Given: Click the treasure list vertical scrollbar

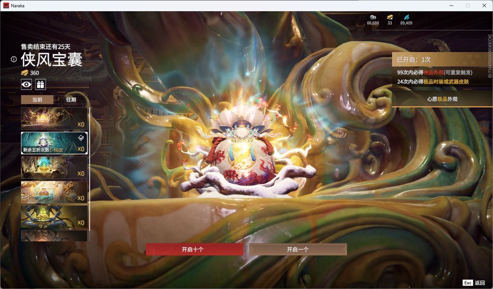Looking at the screenshot, I should pyautogui.click(x=89, y=169).
